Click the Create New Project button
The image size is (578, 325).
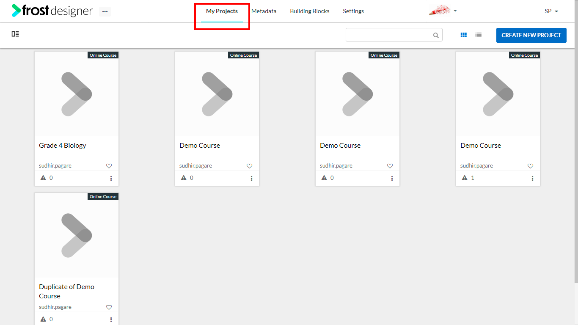click(x=531, y=35)
